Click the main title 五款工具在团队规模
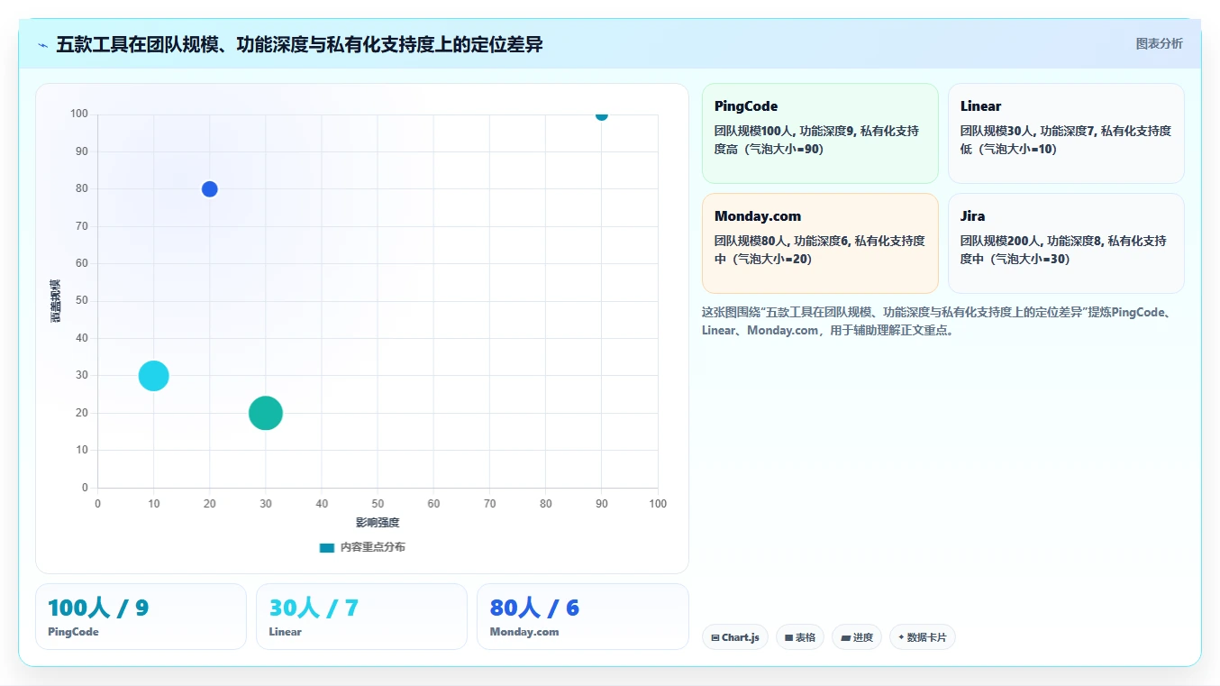The image size is (1220, 686). [299, 44]
